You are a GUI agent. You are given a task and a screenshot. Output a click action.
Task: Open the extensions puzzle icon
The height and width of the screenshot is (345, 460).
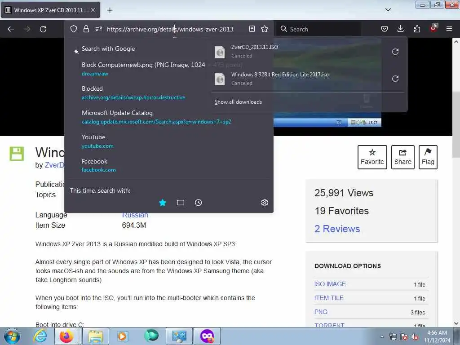417,29
